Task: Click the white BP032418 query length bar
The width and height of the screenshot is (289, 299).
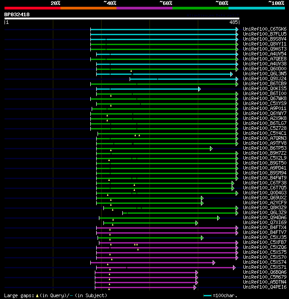Action: point(122,18)
